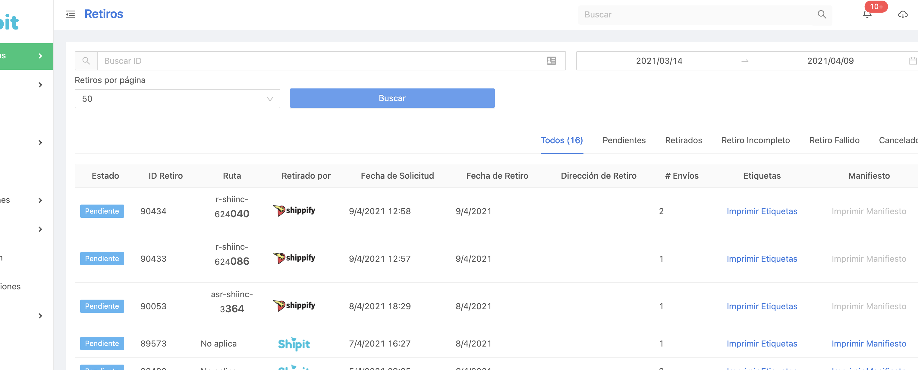Click the Buscar ID magnifier icon

point(86,61)
